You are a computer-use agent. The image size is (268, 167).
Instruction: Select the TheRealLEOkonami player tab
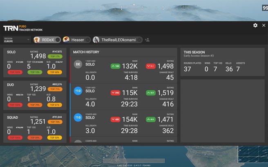[x=118, y=40]
